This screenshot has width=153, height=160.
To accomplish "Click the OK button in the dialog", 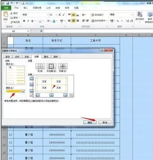I will tap(90, 123).
